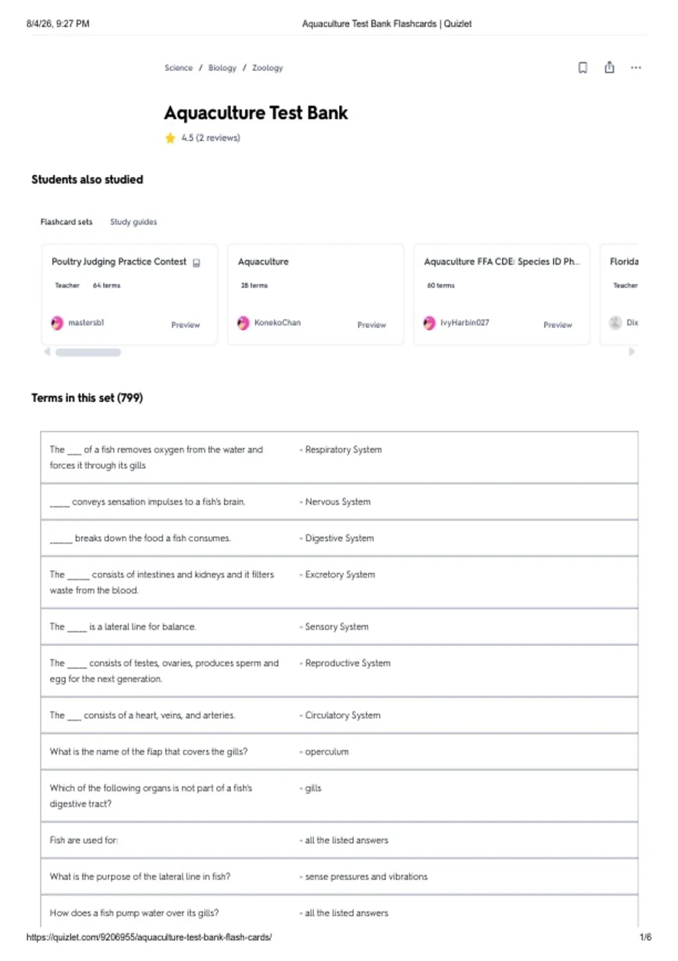Click the horizontal carousel scrollbar thumb
This screenshot has width=678, height=961.
pos(88,352)
